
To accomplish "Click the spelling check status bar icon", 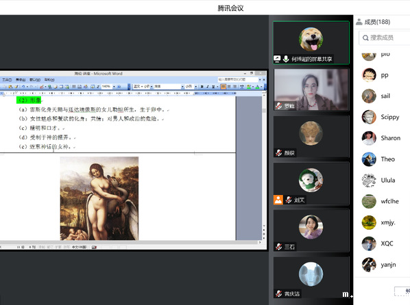I will 95,247.
